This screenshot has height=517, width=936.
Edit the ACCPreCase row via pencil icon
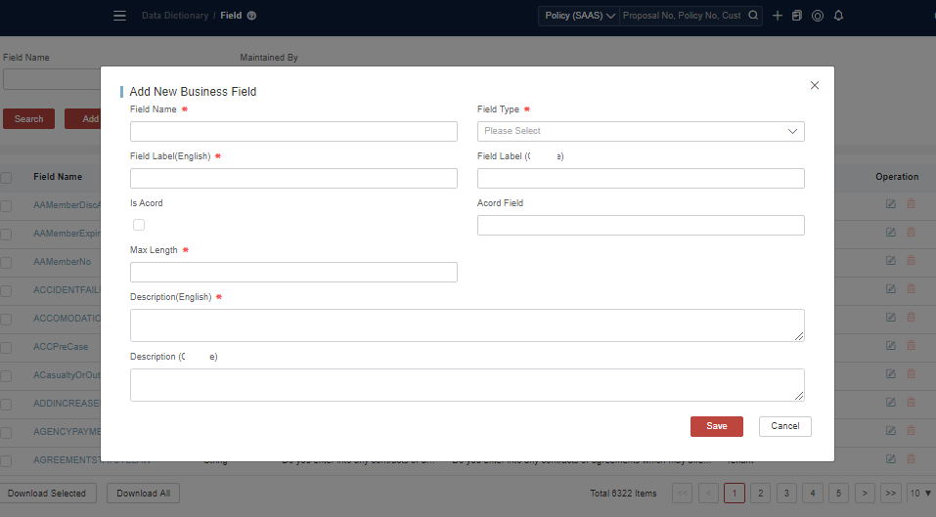[891, 345]
